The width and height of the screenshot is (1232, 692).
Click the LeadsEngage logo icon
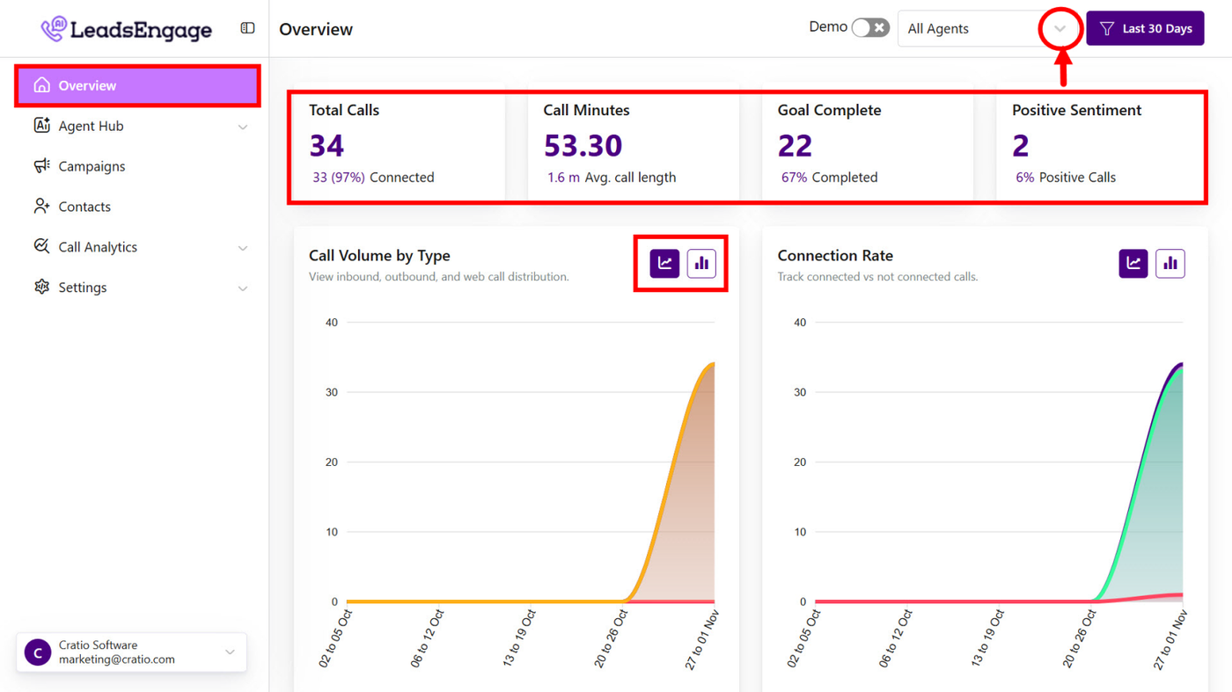click(54, 29)
